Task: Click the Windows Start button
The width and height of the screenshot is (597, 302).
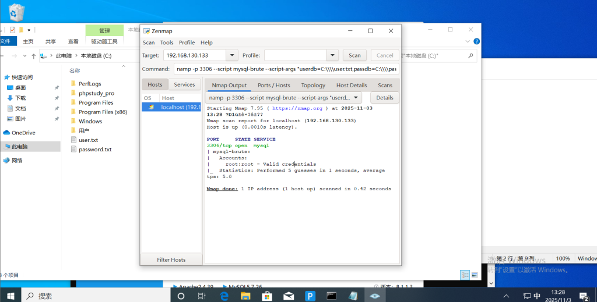Action: [10, 296]
